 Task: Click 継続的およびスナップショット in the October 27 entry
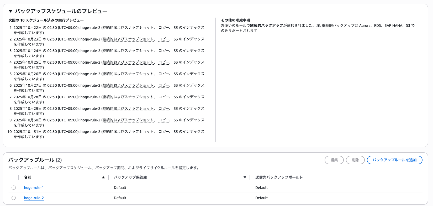(x=128, y=85)
